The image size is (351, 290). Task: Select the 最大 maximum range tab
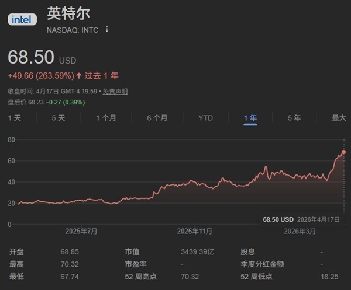point(339,118)
